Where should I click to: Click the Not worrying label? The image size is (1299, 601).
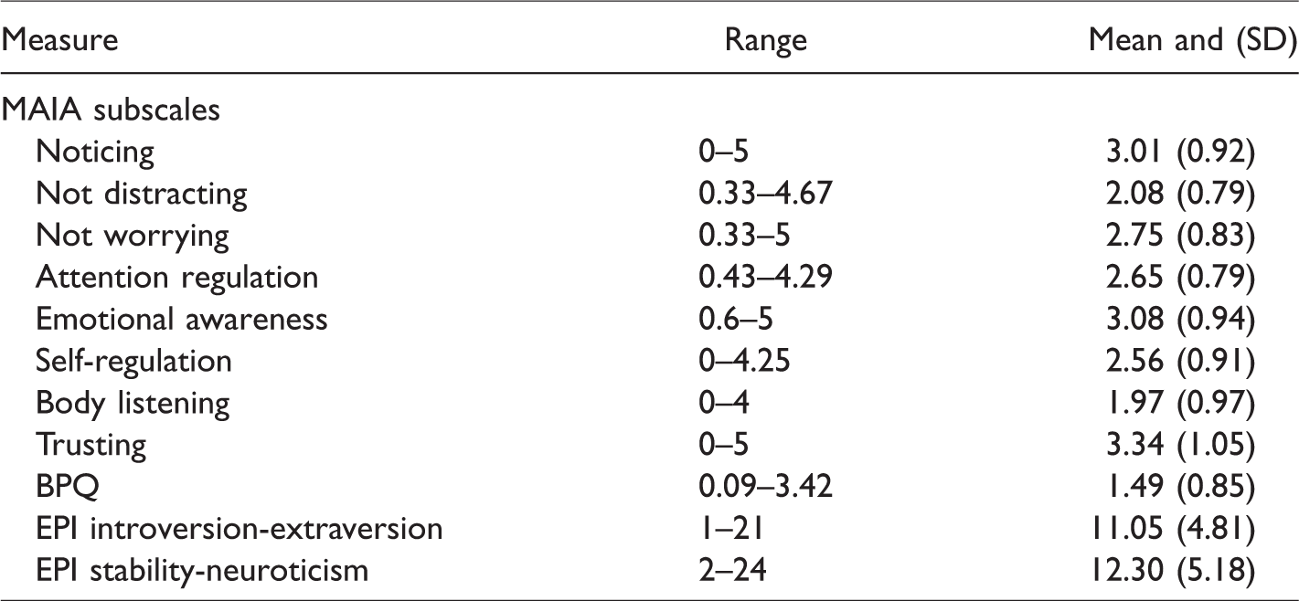(x=133, y=236)
